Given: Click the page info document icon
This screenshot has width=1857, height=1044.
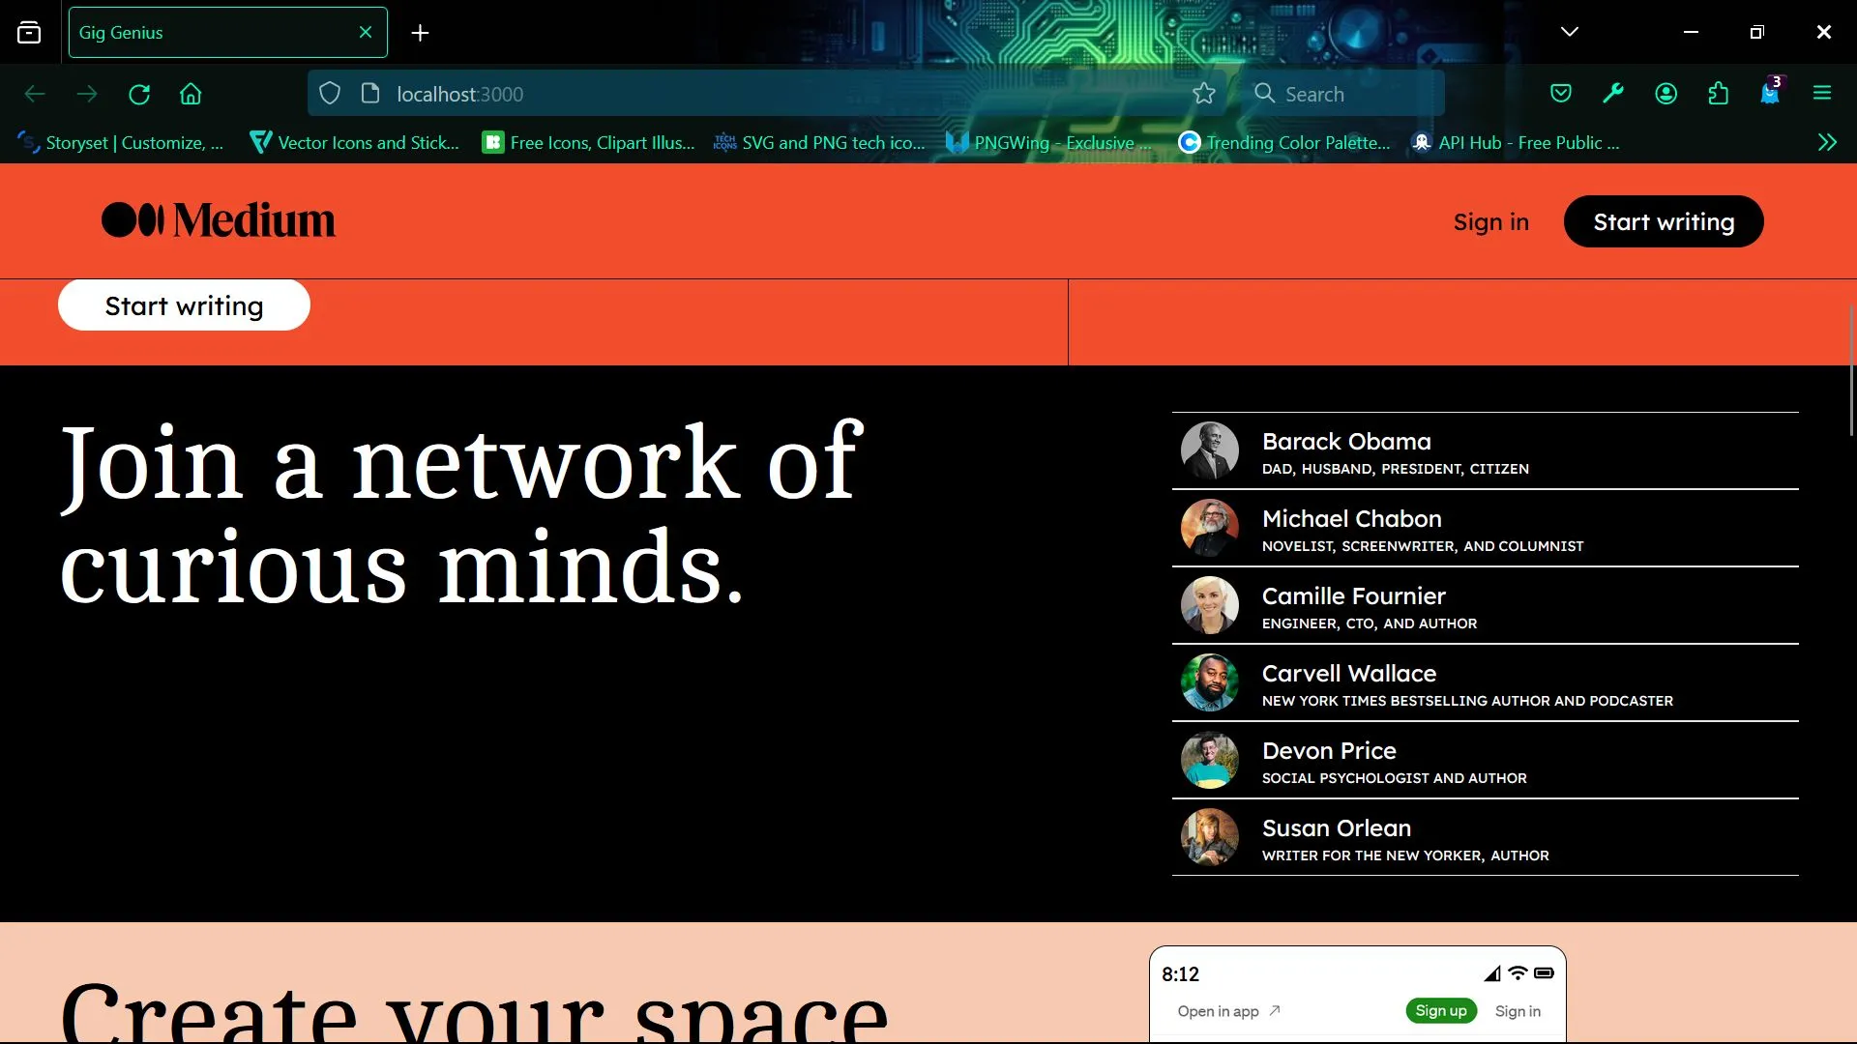Looking at the screenshot, I should coord(369,94).
